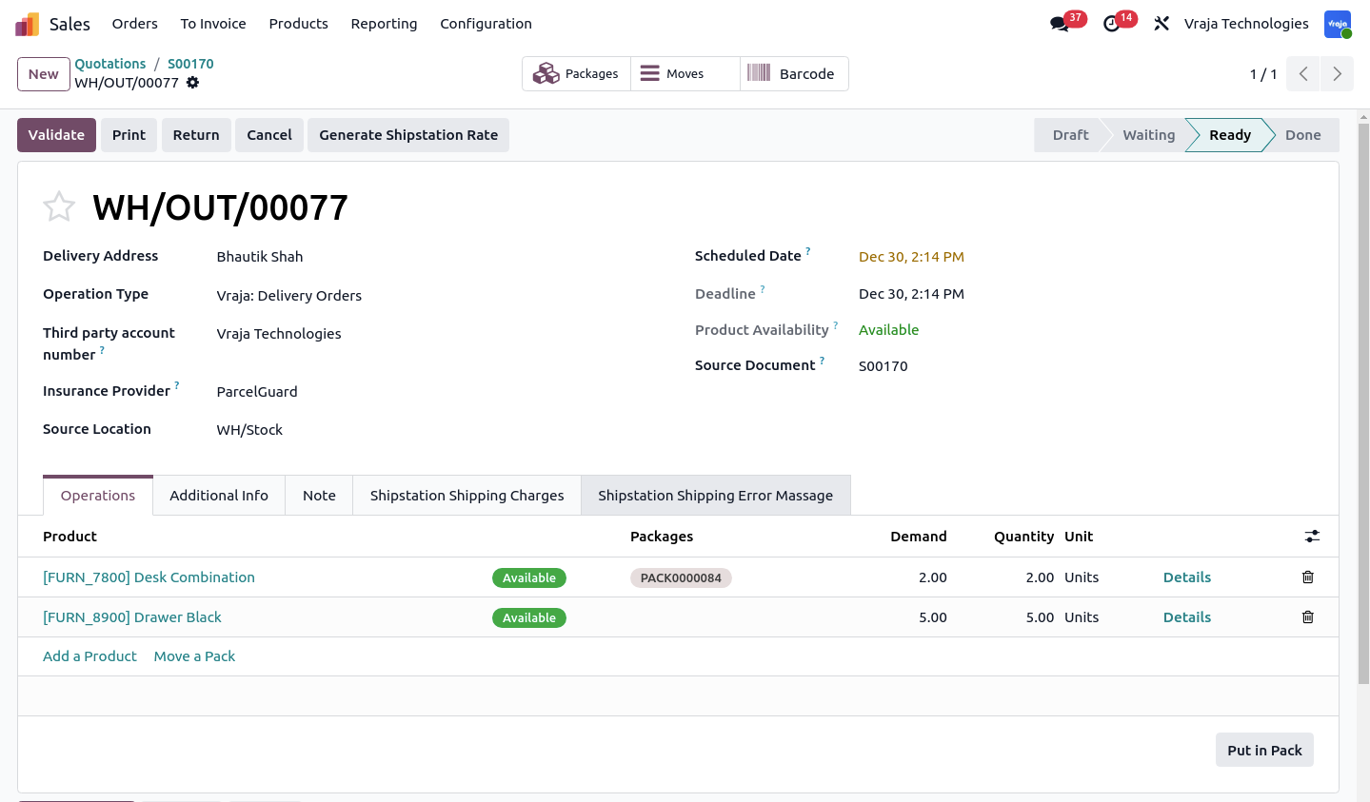Toggle the favorite star for WH/OUT/00077
This screenshot has height=802, width=1370.
coord(59,206)
